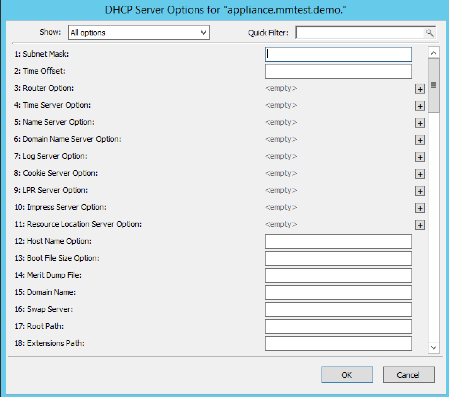
Task: Add an entry to Time Server Option
Action: pos(420,106)
